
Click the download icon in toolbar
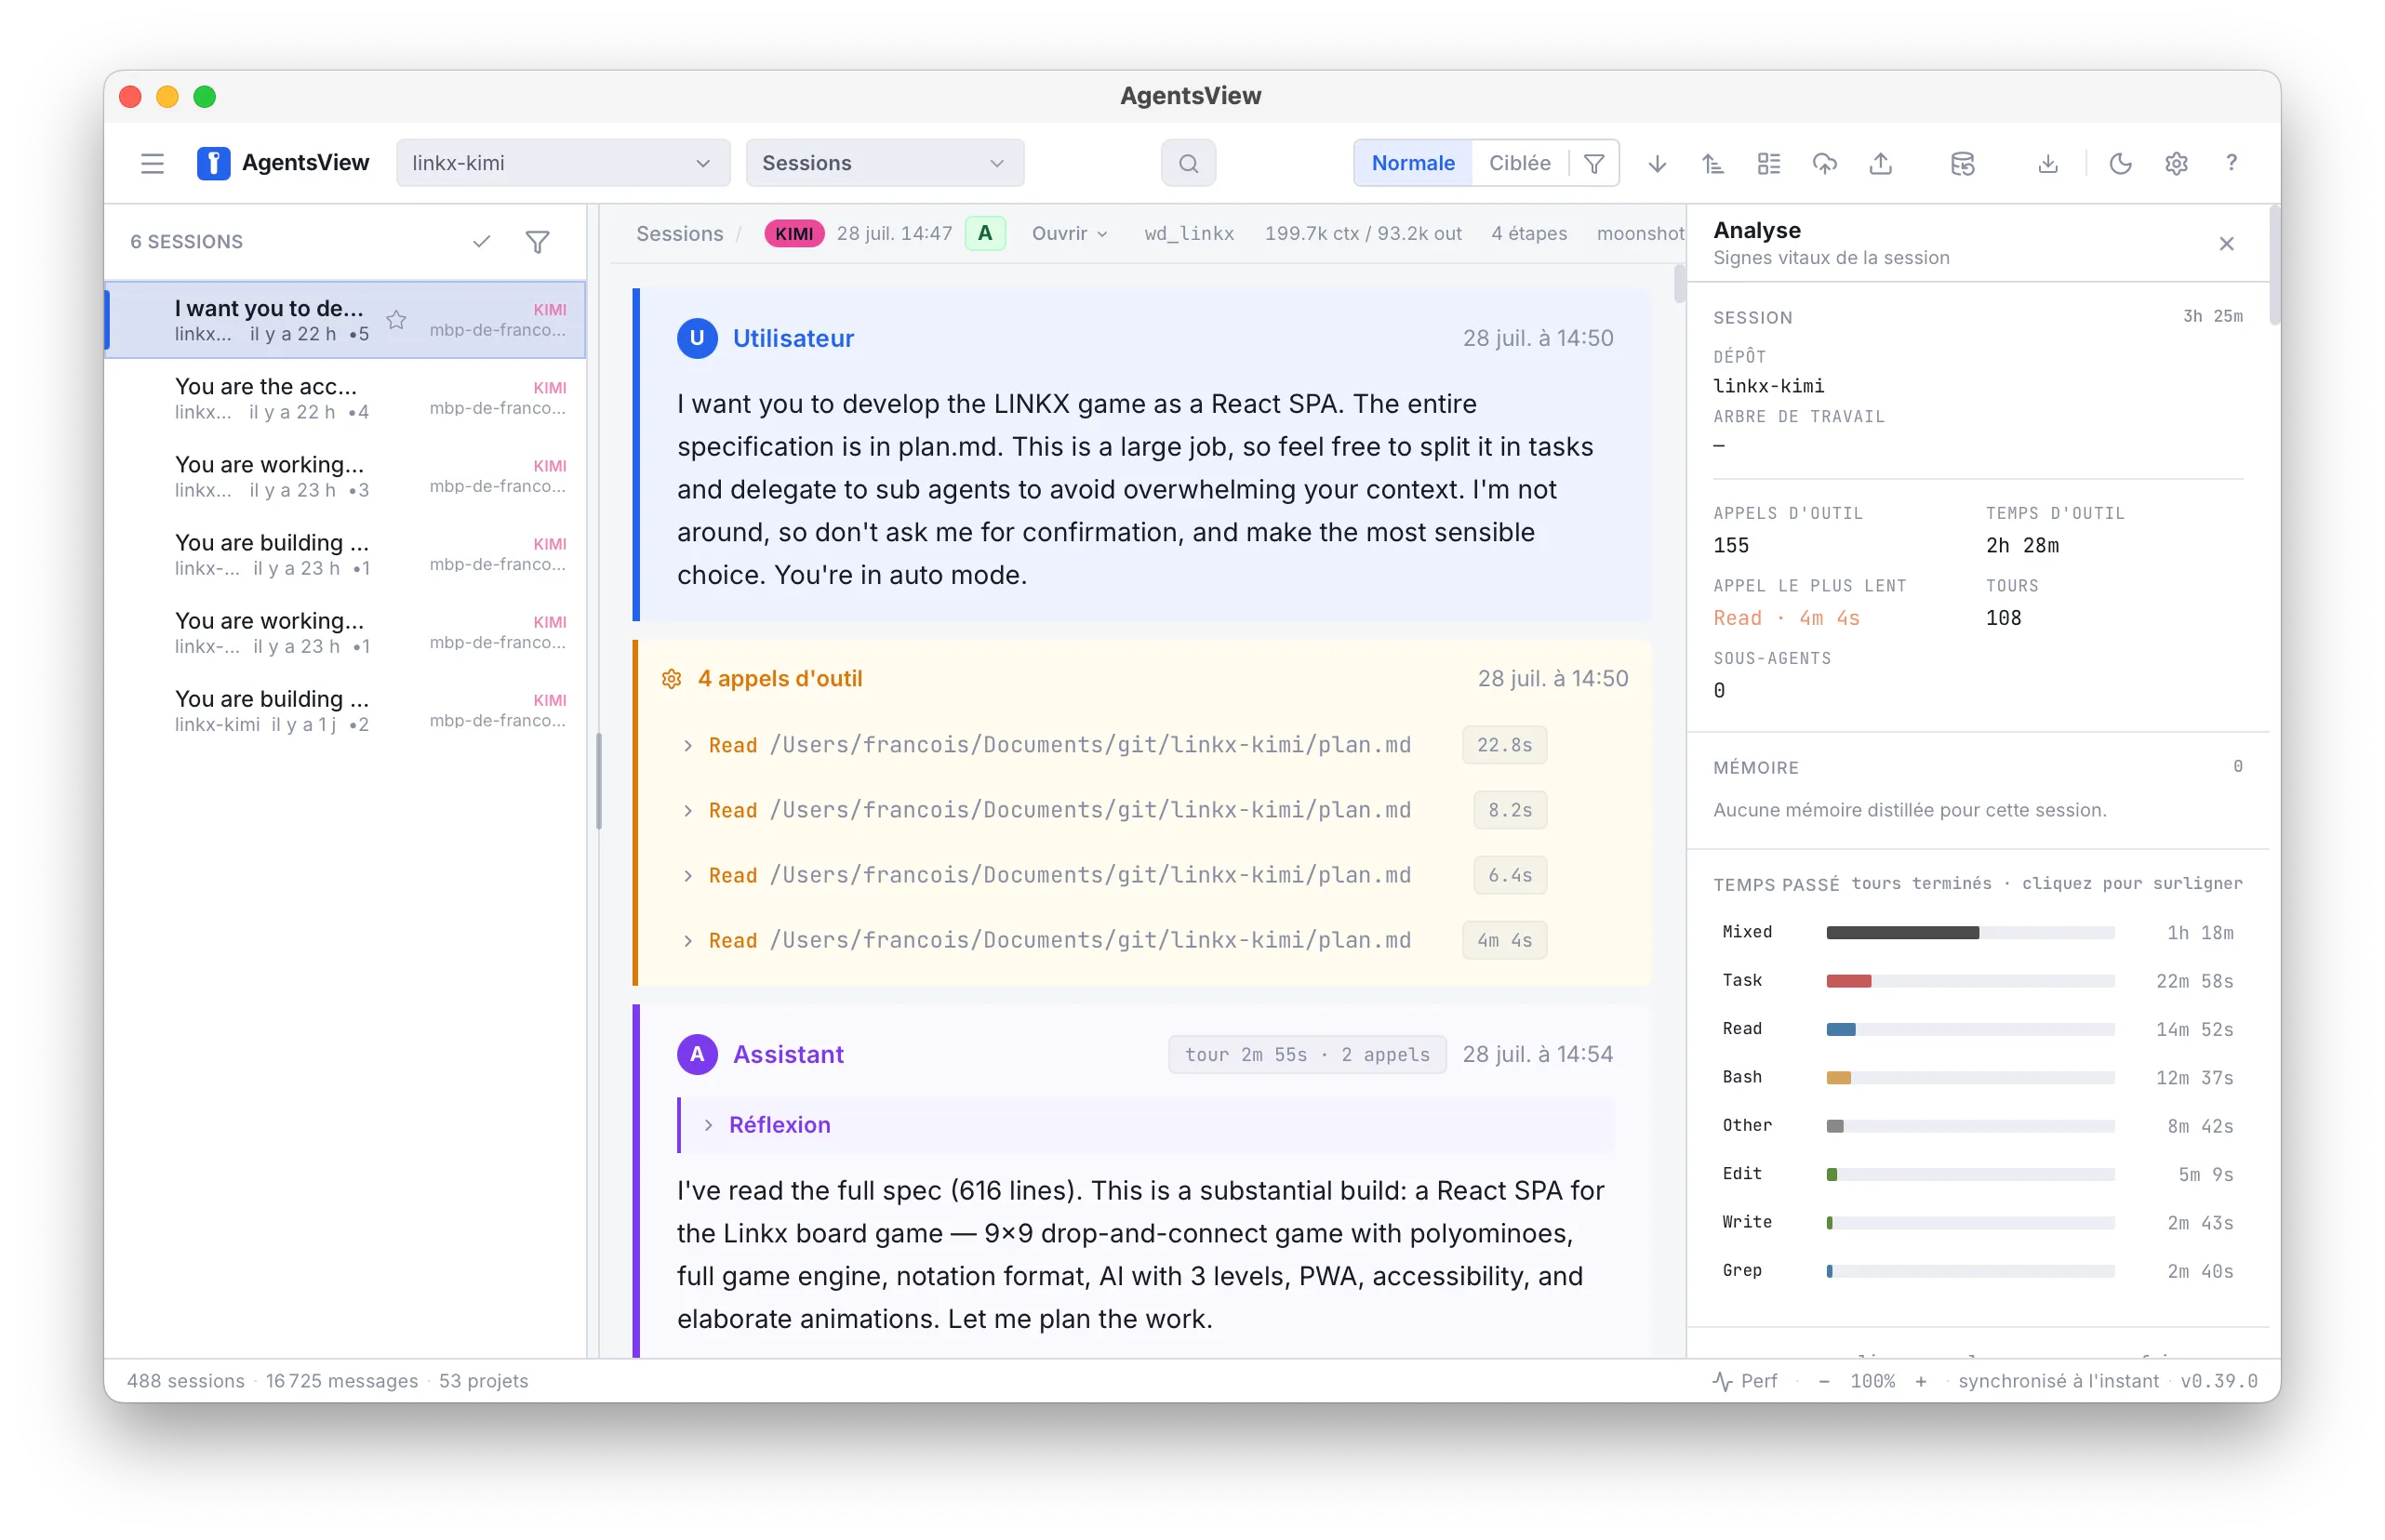coord(2048,163)
